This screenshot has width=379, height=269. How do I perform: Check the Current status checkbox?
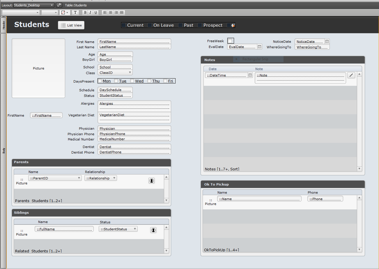pos(124,25)
